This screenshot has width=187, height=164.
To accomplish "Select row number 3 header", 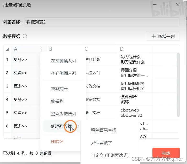I will [7, 86].
